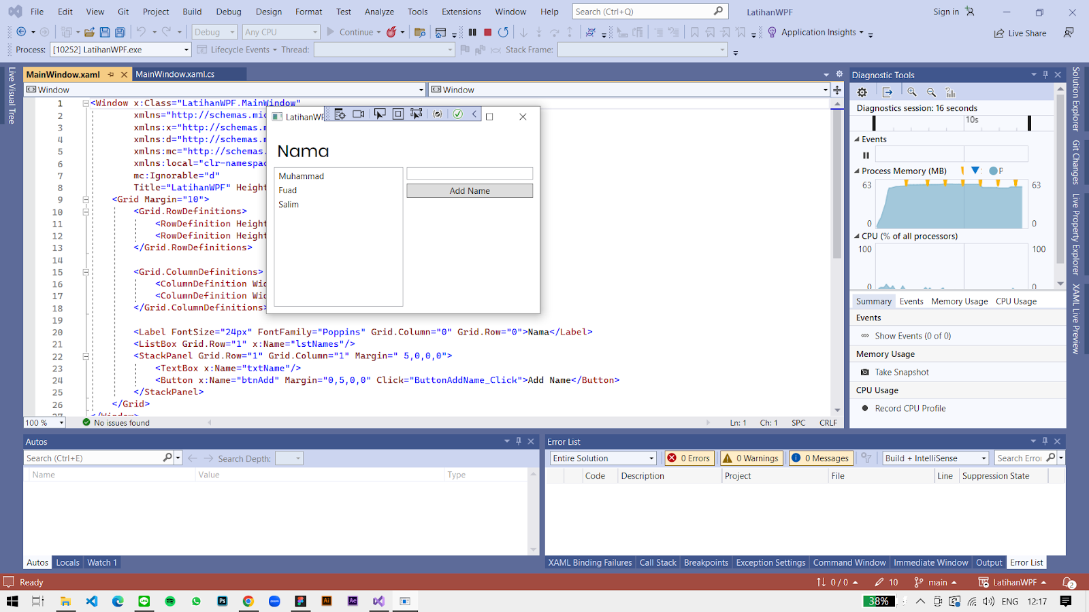This screenshot has width=1089, height=612.
Task: Pin the MainWindow.xaml tab
Action: point(110,75)
